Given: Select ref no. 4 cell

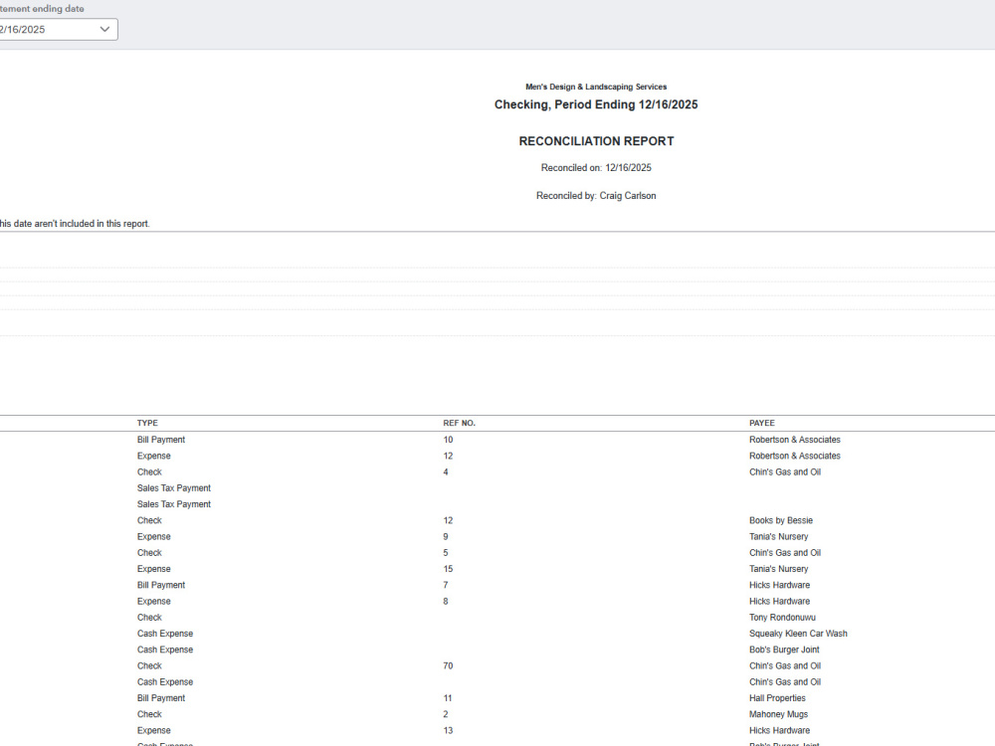Looking at the screenshot, I should (446, 471).
